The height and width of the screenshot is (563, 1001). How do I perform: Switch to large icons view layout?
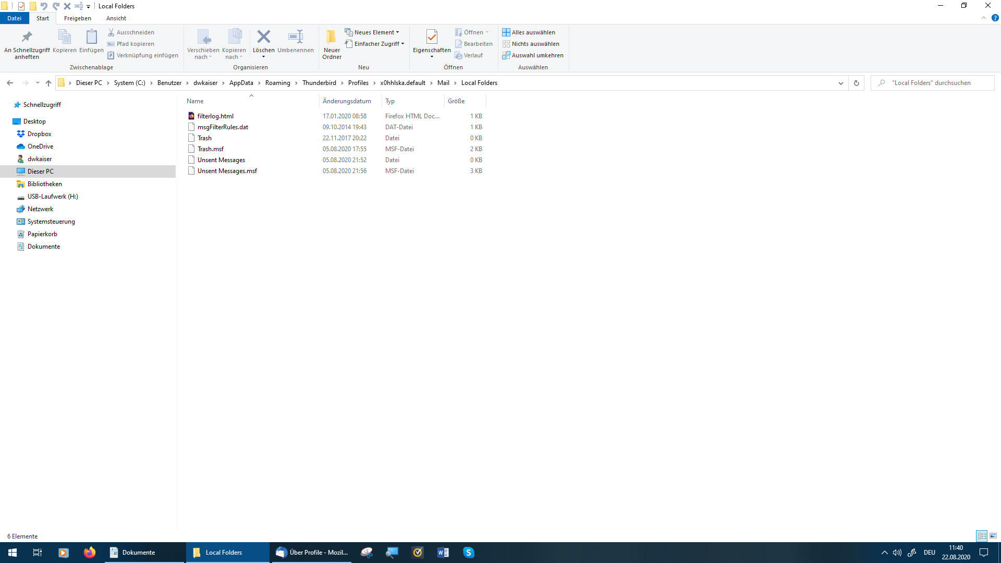coord(993,536)
